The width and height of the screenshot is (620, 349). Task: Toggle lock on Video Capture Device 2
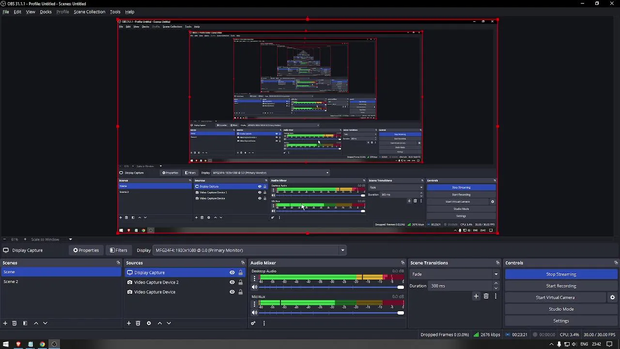[240, 282]
